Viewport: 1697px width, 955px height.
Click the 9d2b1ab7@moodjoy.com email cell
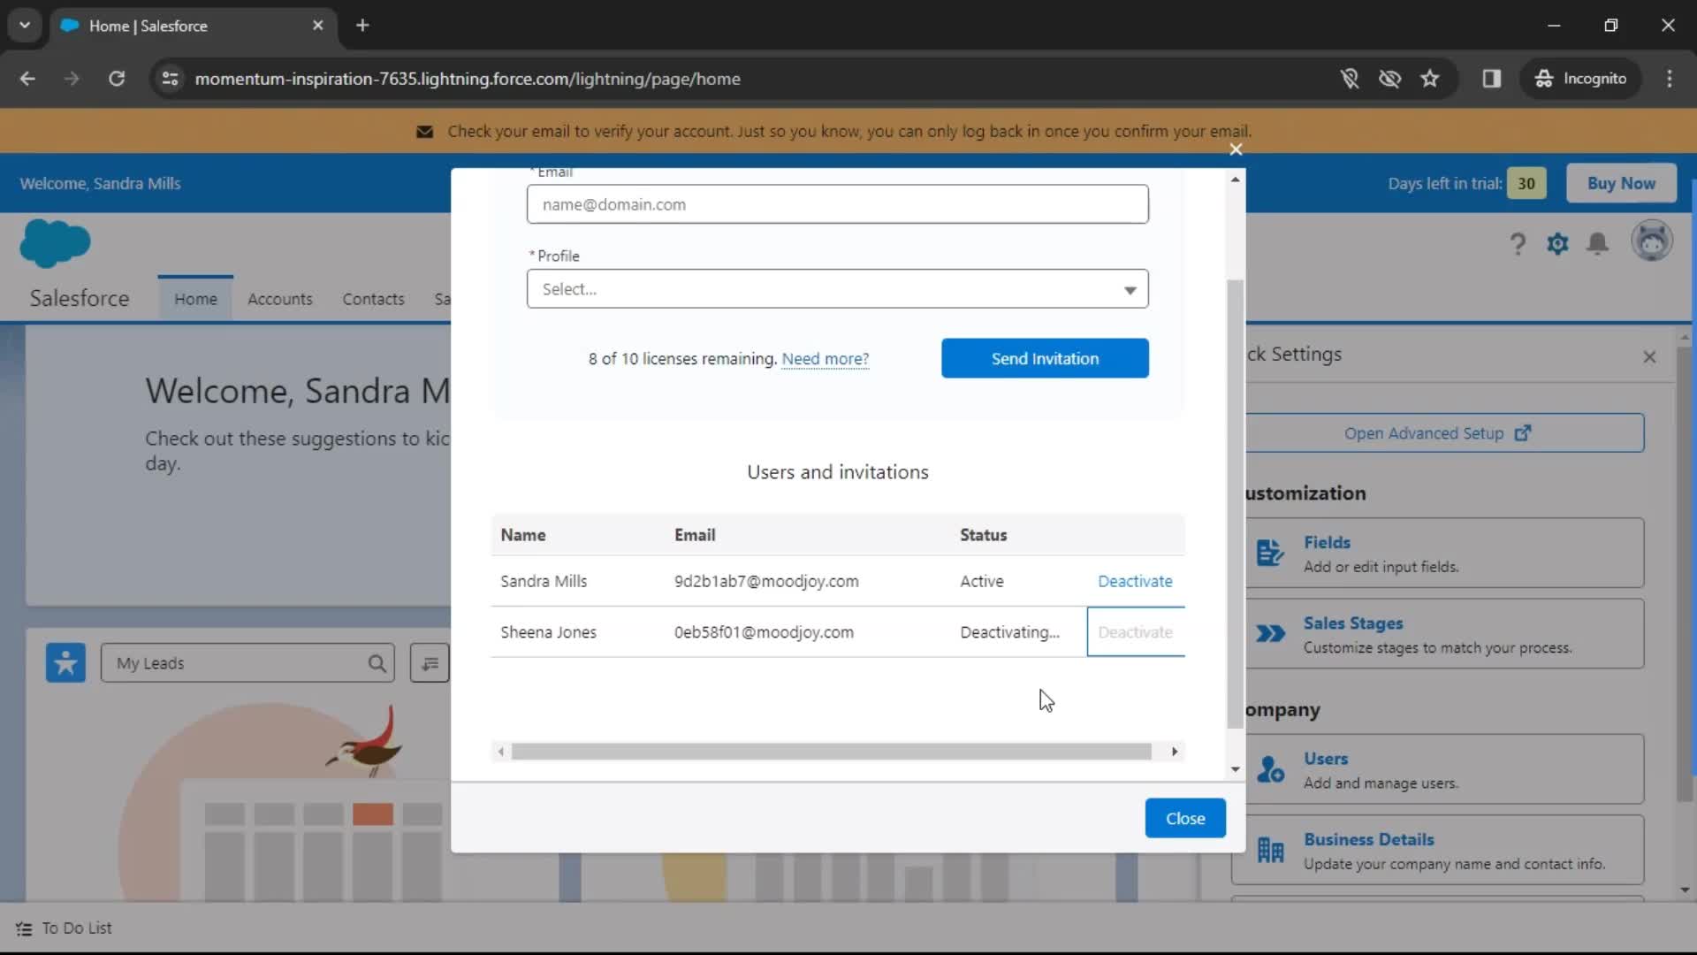tap(766, 581)
